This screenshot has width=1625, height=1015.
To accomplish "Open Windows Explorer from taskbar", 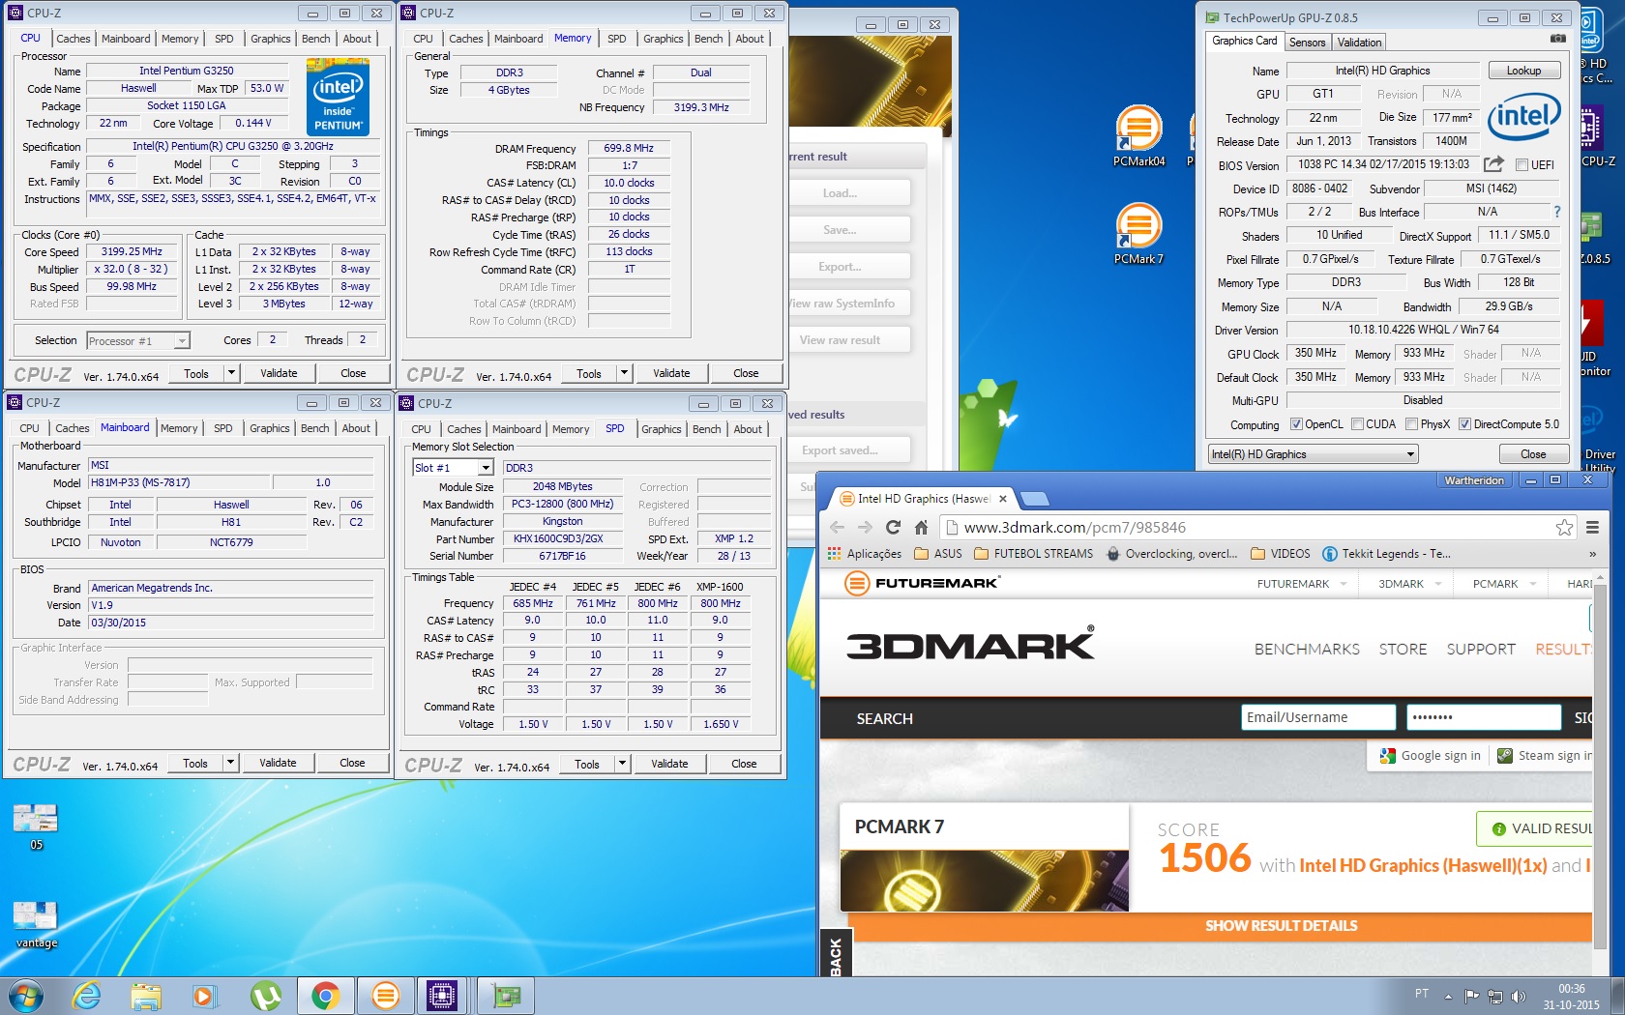I will pyautogui.click(x=146, y=996).
